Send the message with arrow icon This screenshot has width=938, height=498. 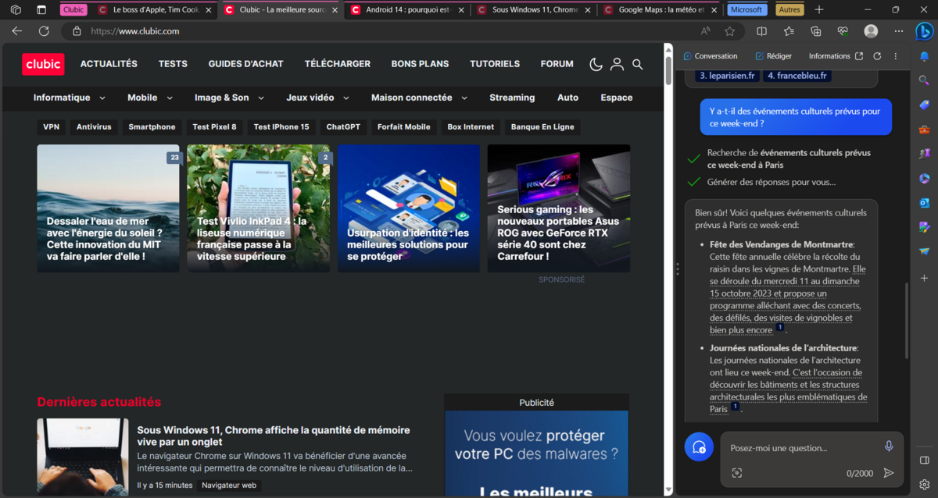coord(889,473)
